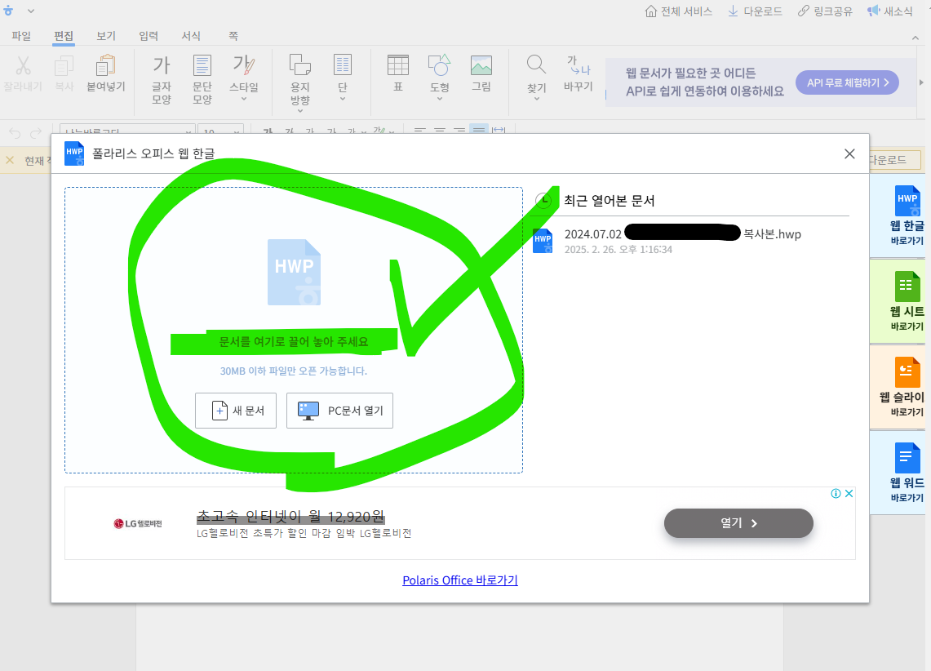Click the PC문서 열기 button
This screenshot has height=671, width=931.
coord(339,411)
